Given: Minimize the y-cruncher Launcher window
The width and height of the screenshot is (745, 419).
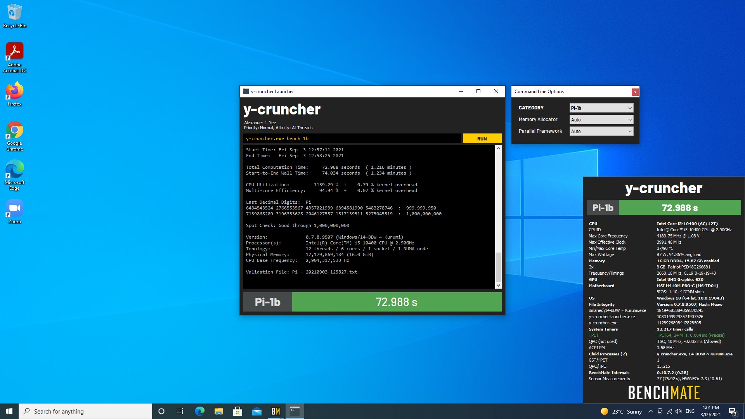Looking at the screenshot, I should pyautogui.click(x=461, y=92).
